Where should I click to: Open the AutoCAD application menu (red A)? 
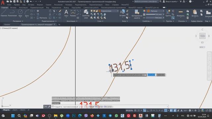[3, 2]
